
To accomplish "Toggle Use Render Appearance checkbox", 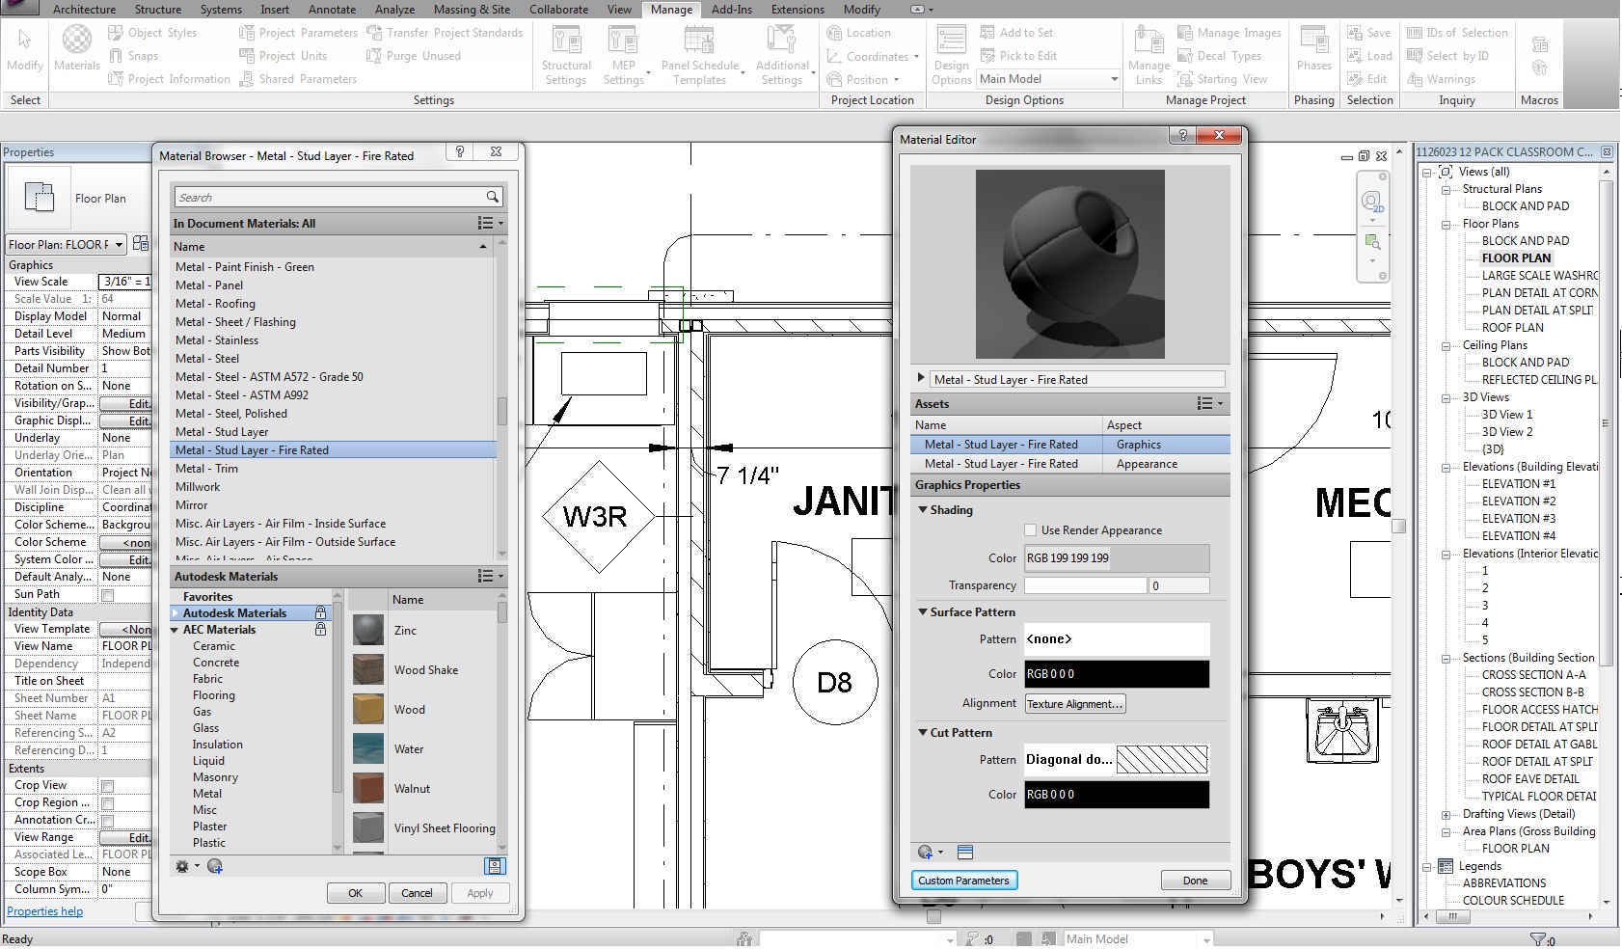I will 1031,530.
